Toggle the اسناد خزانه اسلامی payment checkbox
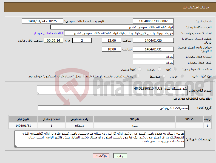The image size is (216, 163). (137, 76)
